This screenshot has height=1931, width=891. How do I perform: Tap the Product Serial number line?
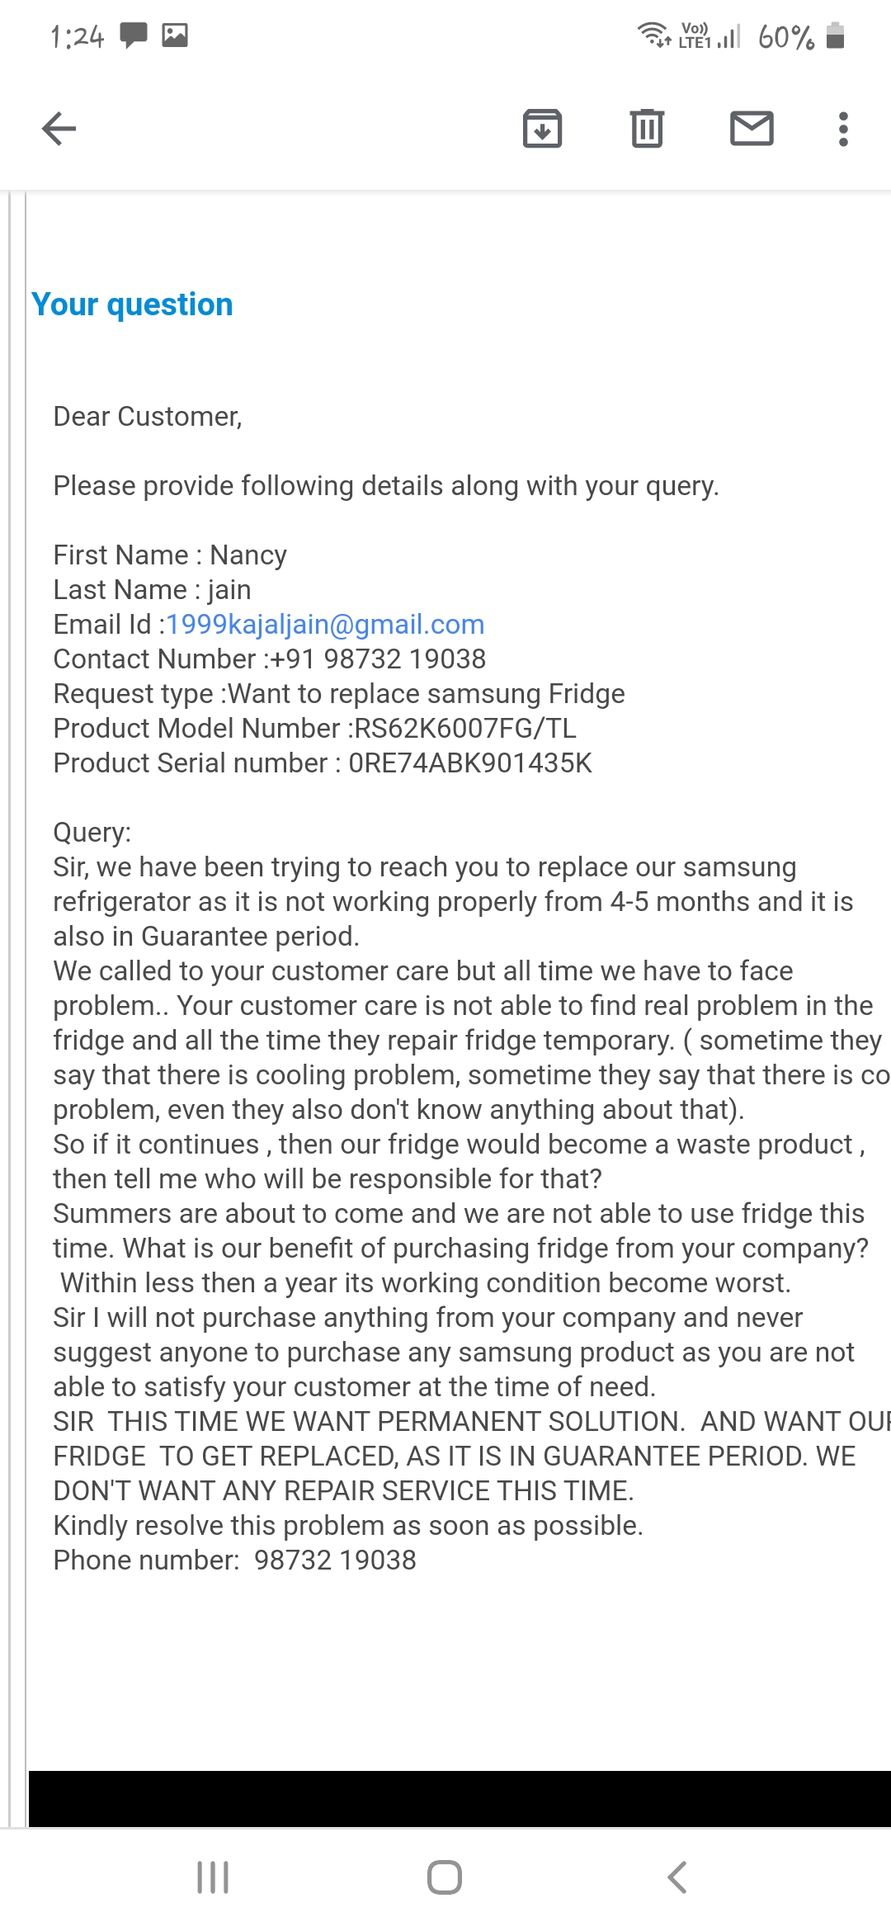[x=323, y=763]
